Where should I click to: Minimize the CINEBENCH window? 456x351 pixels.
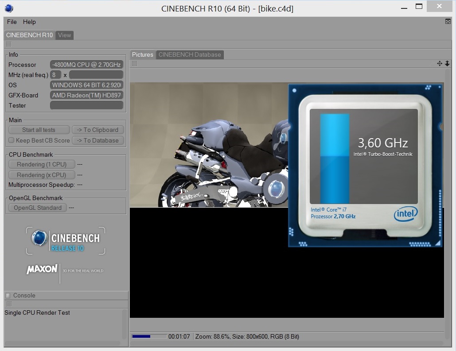click(x=404, y=8)
